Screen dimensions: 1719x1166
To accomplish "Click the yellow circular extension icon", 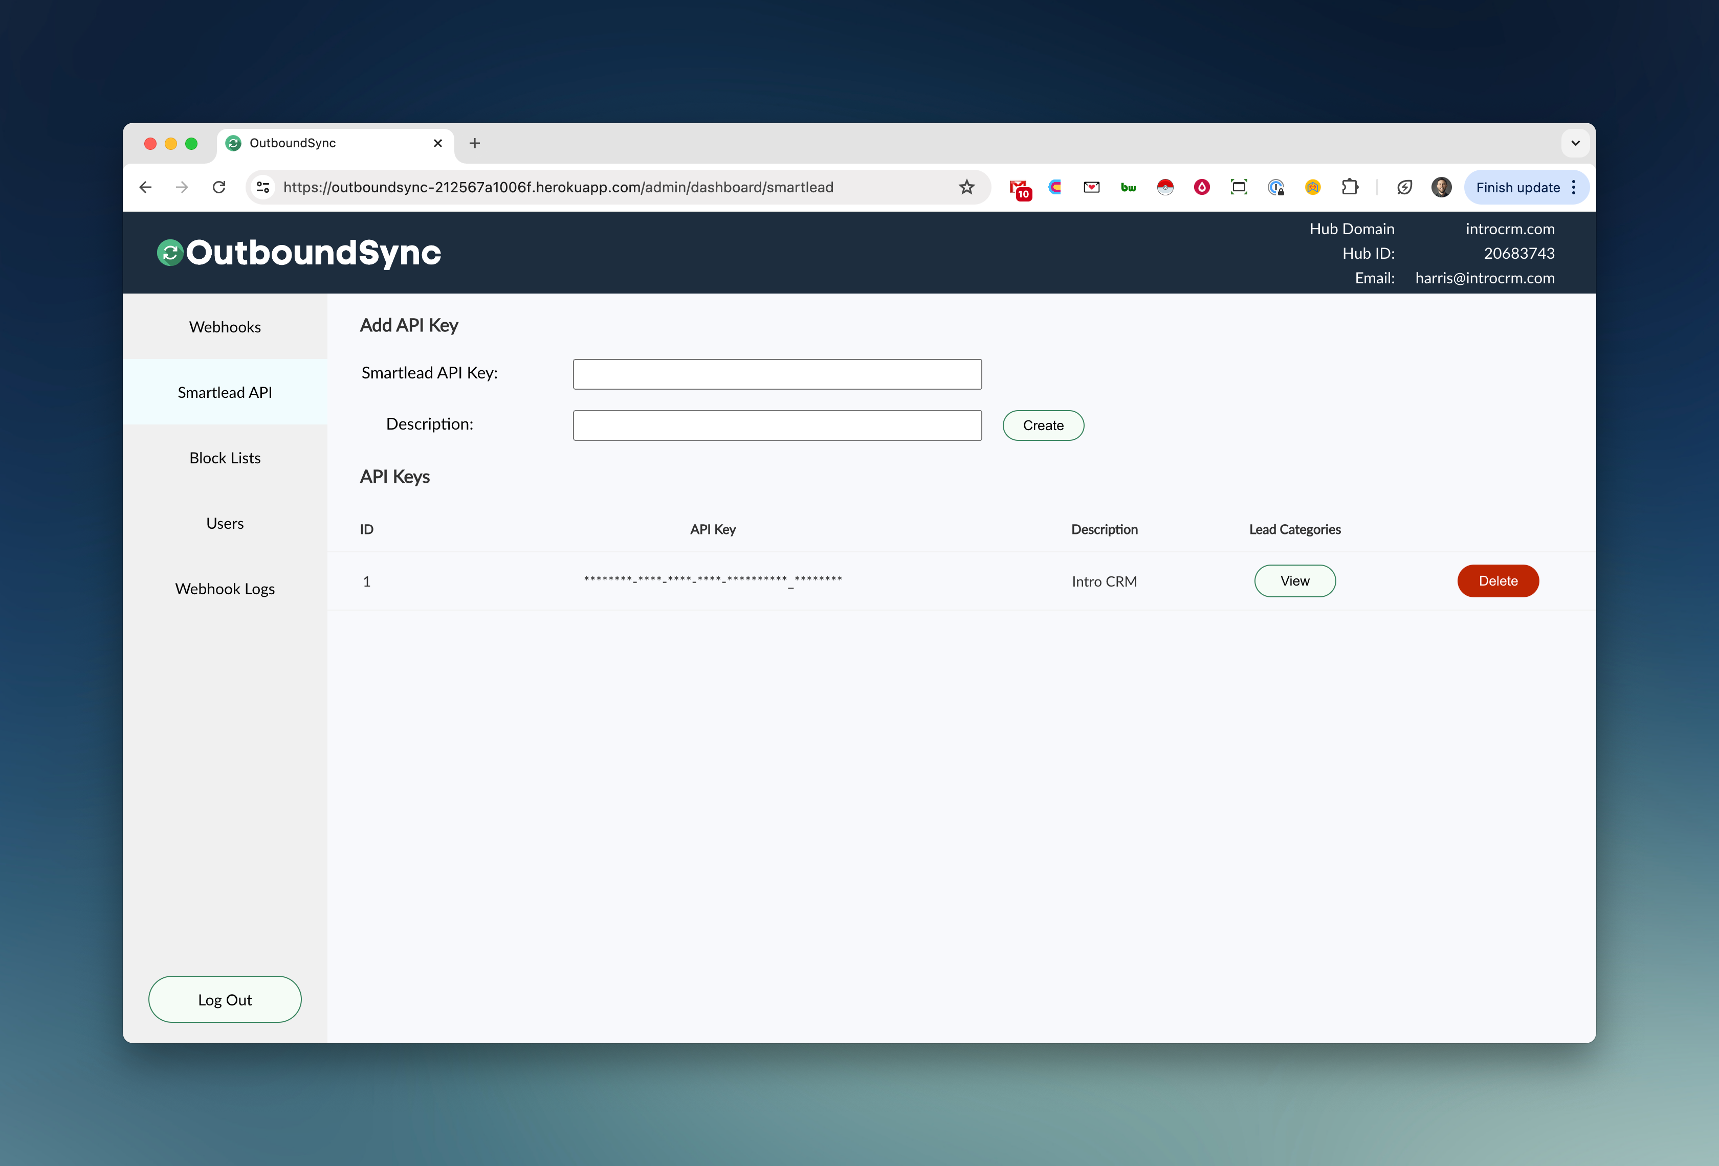I will (1313, 187).
